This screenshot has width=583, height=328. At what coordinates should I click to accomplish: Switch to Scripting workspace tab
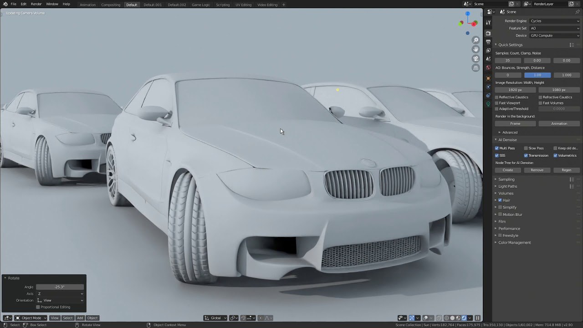pyautogui.click(x=223, y=5)
